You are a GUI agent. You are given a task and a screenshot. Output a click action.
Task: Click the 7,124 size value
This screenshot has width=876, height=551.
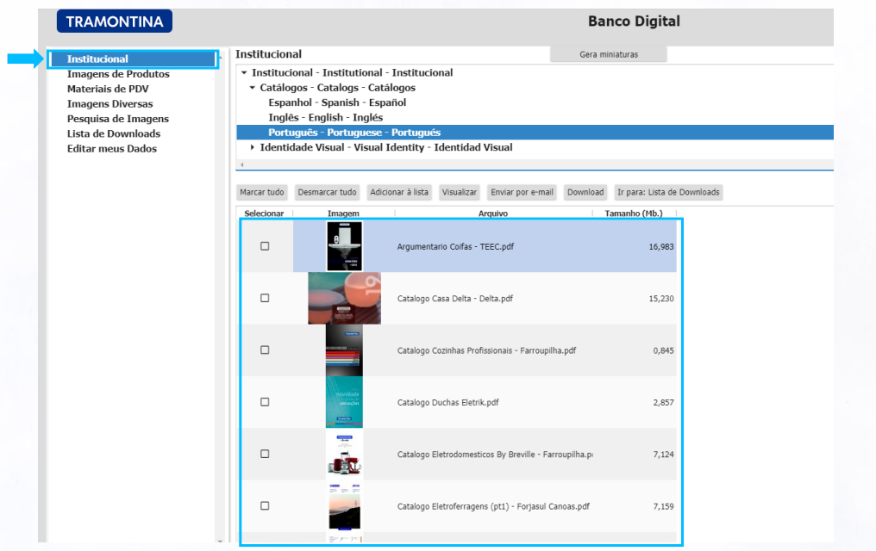[x=663, y=454]
